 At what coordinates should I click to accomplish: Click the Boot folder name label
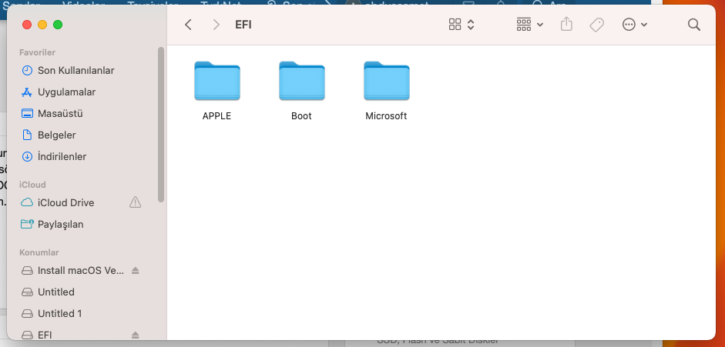pyautogui.click(x=301, y=116)
